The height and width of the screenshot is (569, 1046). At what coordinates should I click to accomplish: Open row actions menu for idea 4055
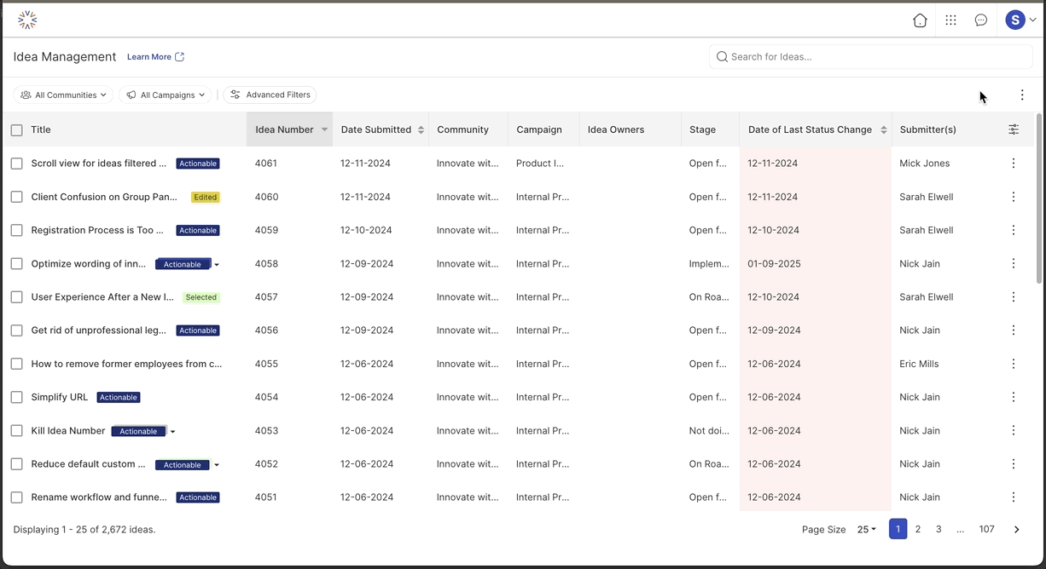[1014, 364]
